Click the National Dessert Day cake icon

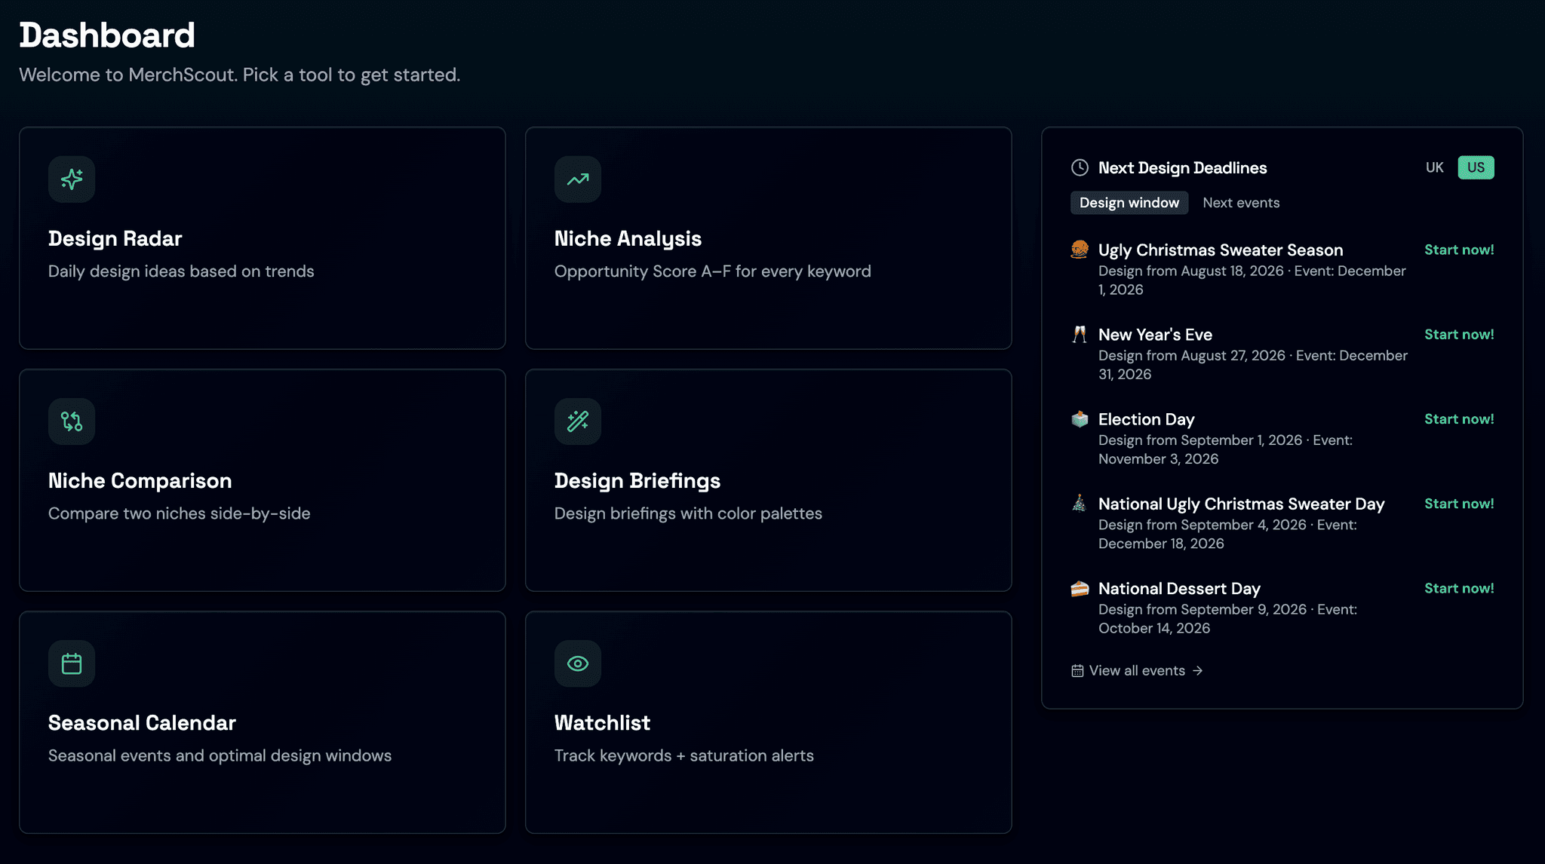1080,588
